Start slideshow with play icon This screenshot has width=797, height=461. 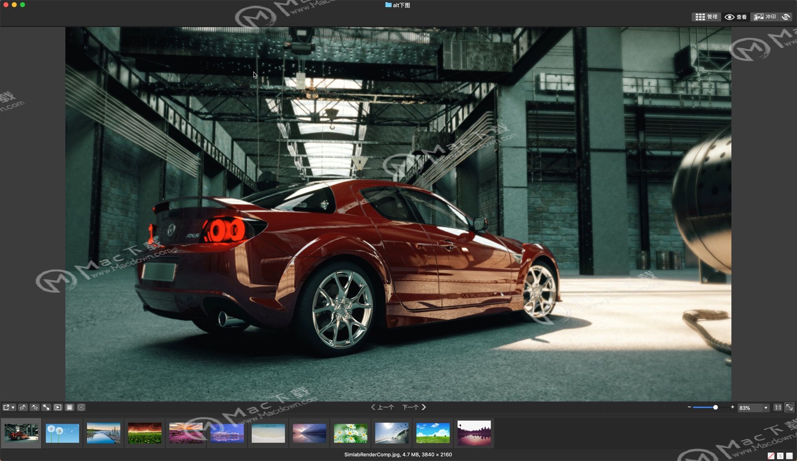point(58,407)
